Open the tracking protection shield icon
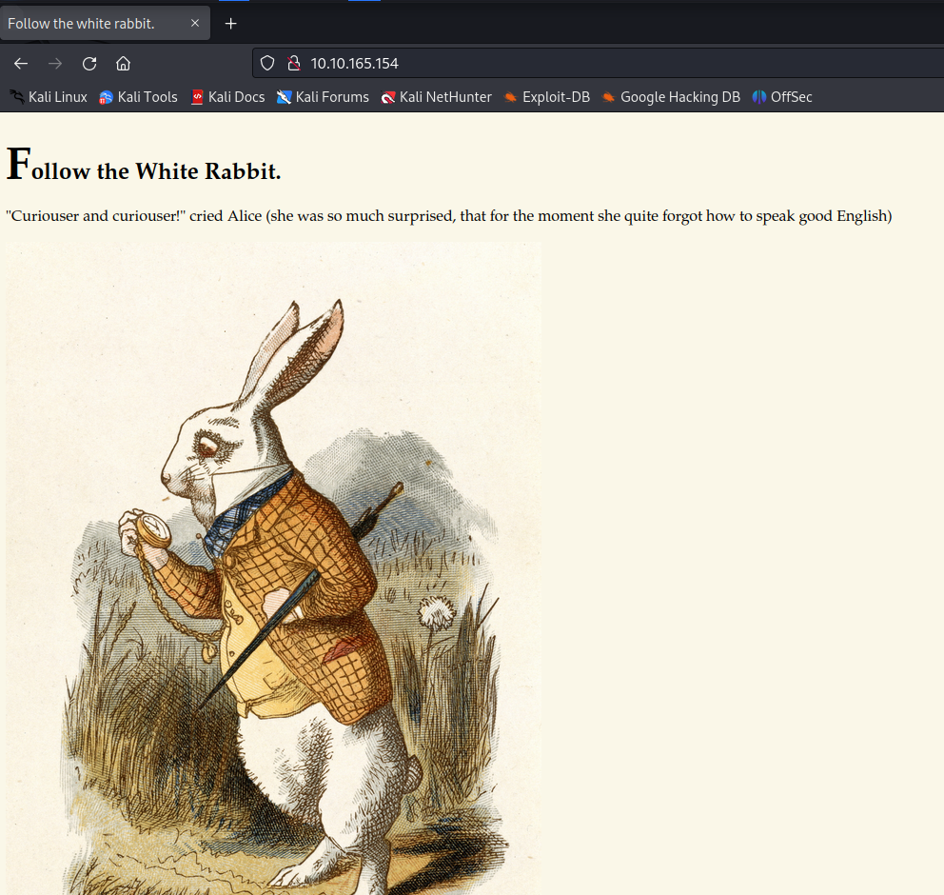 point(267,63)
